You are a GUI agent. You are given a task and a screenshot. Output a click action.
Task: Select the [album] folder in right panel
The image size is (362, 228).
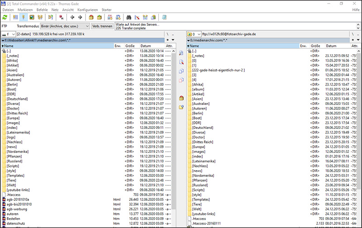pyautogui.click(x=199, y=89)
